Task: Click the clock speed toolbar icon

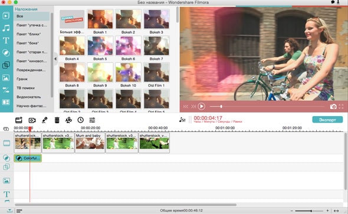Action: point(81,120)
